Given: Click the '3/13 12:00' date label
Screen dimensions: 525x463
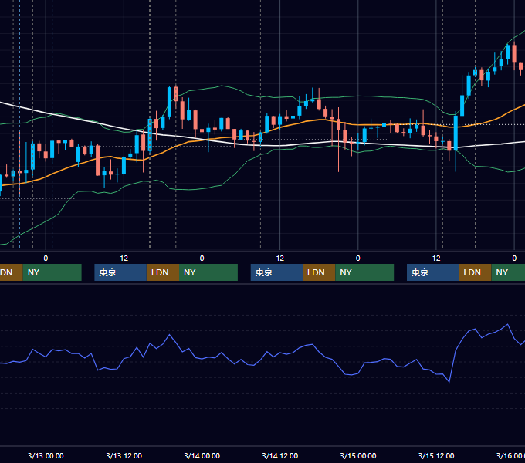Looking at the screenshot, I should click(x=124, y=455).
